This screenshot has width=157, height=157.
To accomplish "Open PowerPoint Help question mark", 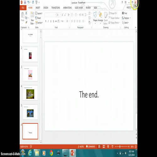I will [122, 3].
